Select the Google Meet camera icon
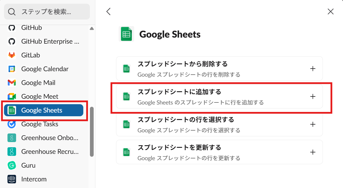The width and height of the screenshot is (343, 188). click(11, 96)
